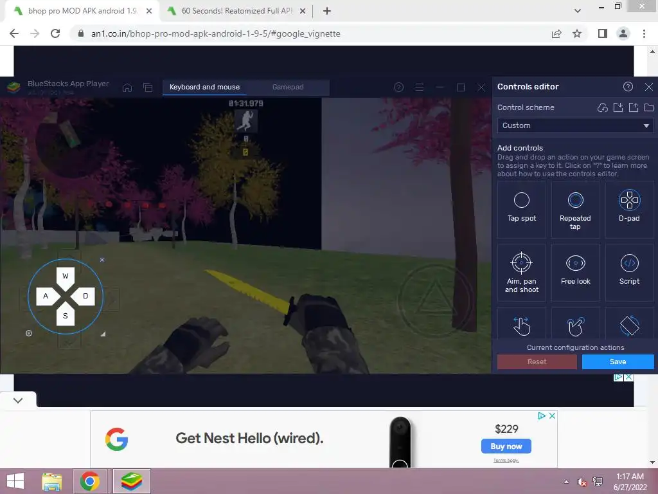Switch to 60 Seconds! Reatomized tab
658x494 pixels.
(x=236, y=11)
